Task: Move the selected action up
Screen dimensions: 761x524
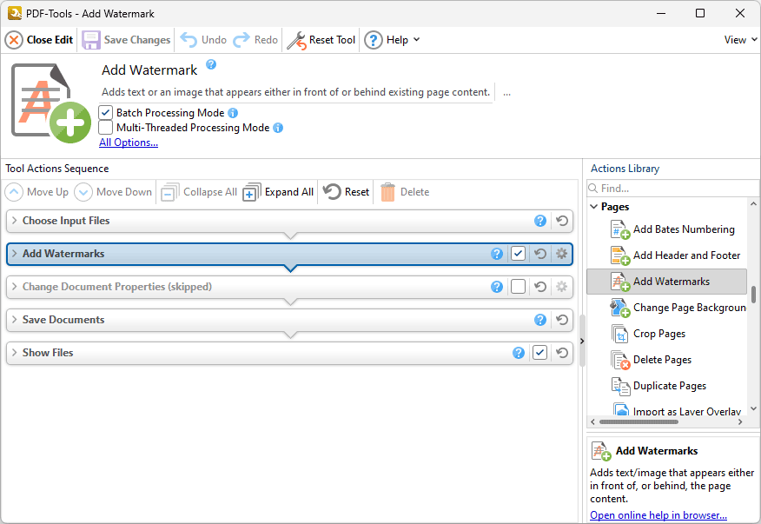Action: pos(36,192)
